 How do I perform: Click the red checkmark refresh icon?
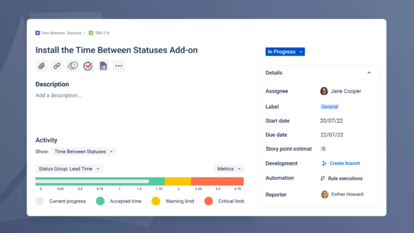[88, 66]
